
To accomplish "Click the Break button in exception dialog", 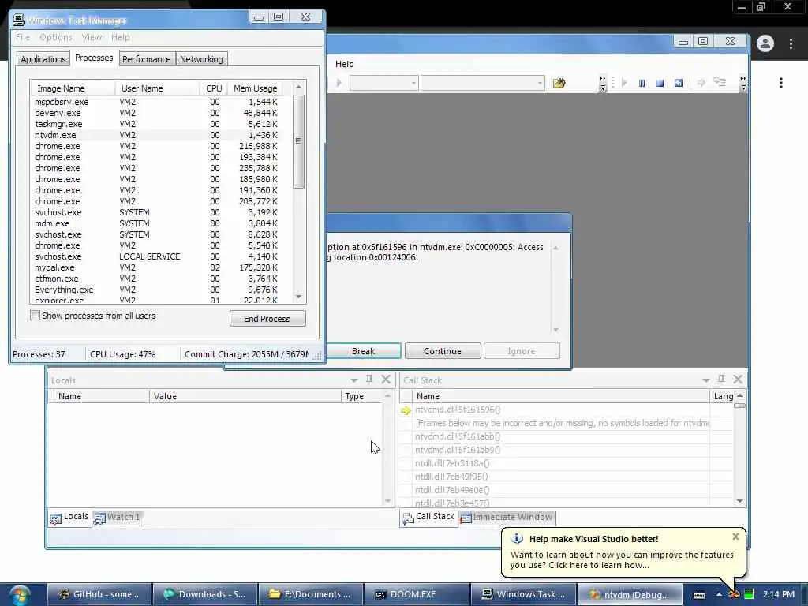I will [363, 351].
